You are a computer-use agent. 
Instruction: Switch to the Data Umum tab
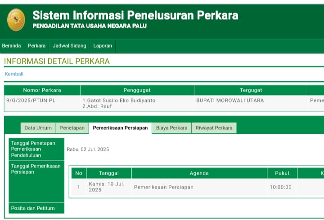tap(38, 128)
